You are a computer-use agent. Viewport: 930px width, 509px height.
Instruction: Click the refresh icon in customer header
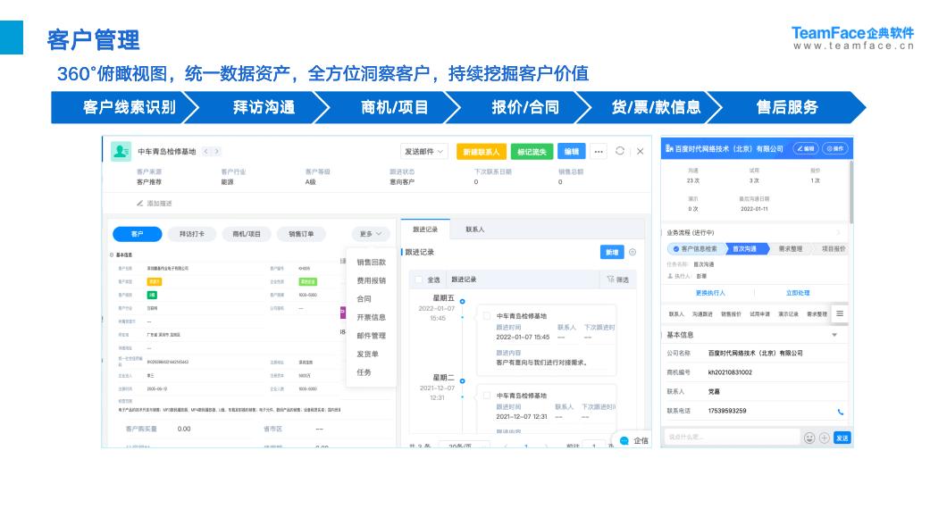click(620, 151)
